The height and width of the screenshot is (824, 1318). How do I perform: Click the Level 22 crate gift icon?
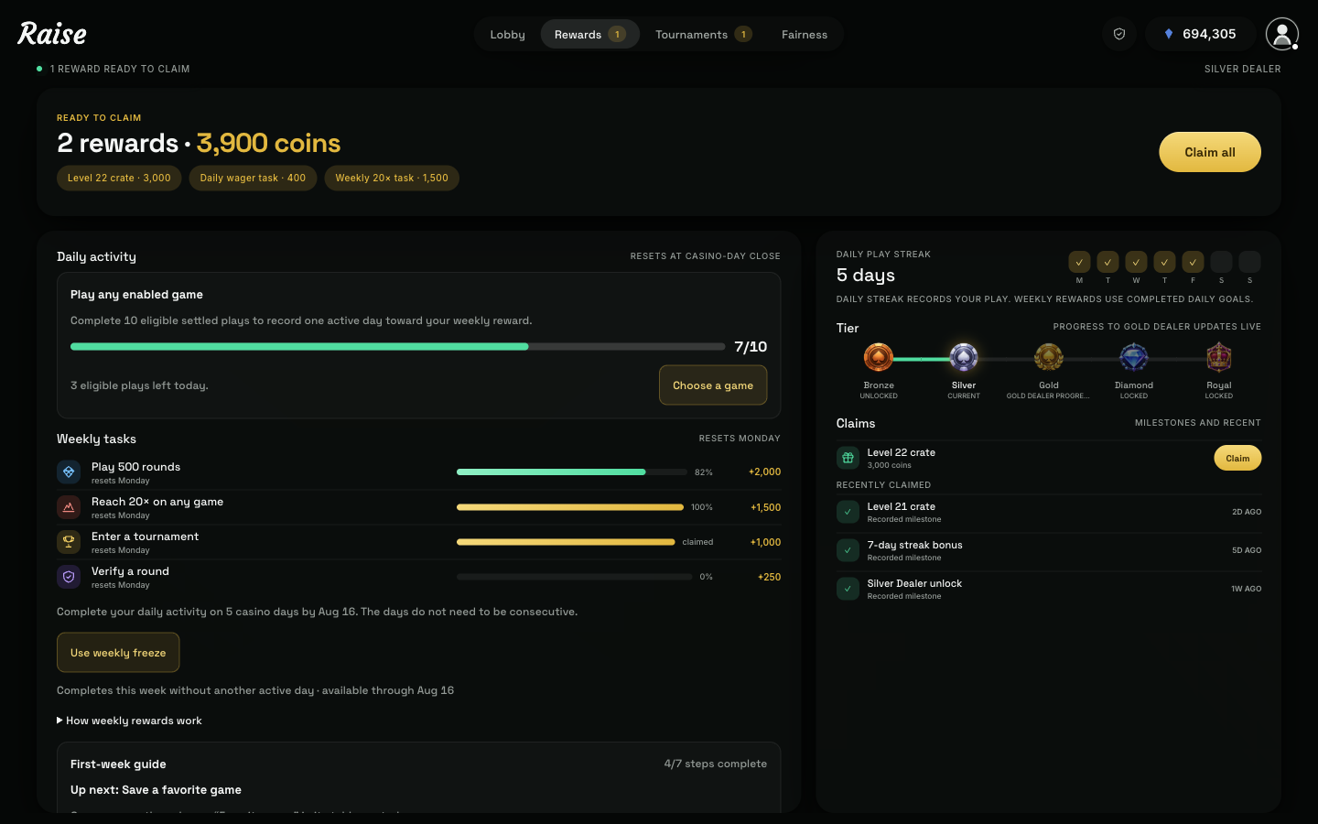[x=848, y=458]
